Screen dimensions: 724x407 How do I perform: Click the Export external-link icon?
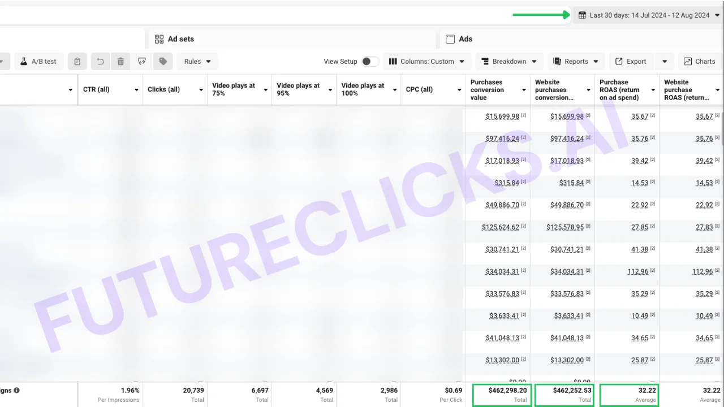(619, 61)
